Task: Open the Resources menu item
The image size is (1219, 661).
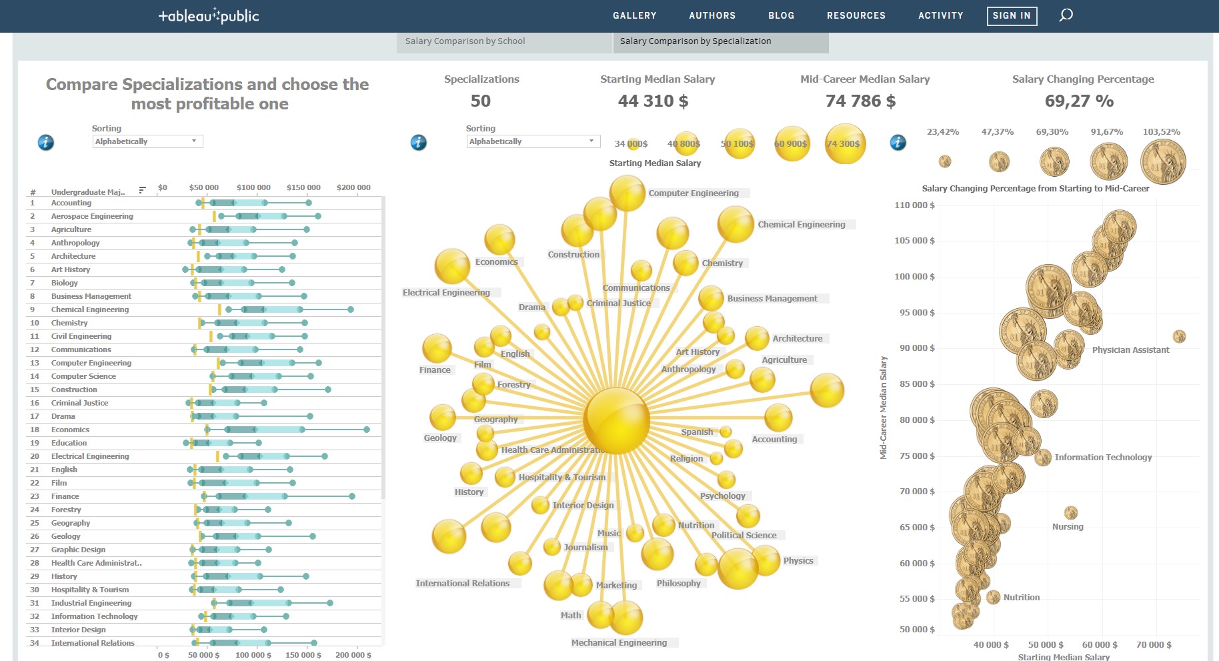Action: pos(856,15)
